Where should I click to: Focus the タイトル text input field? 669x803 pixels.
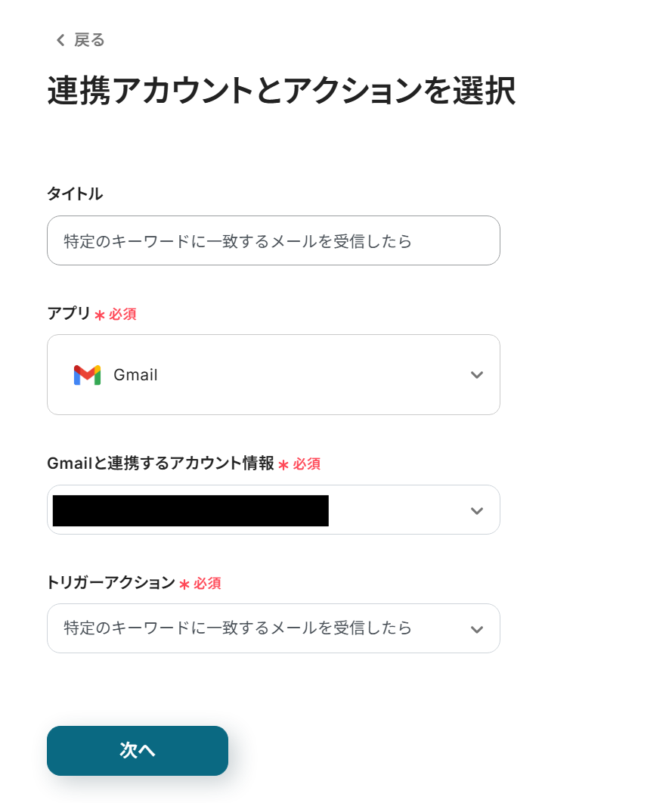pos(273,241)
